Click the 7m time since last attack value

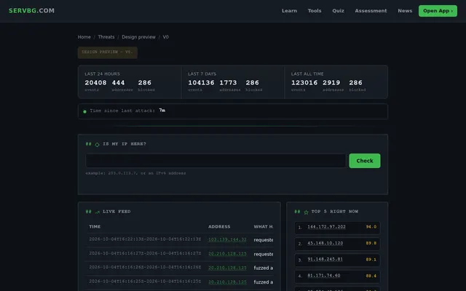pyautogui.click(x=162, y=111)
